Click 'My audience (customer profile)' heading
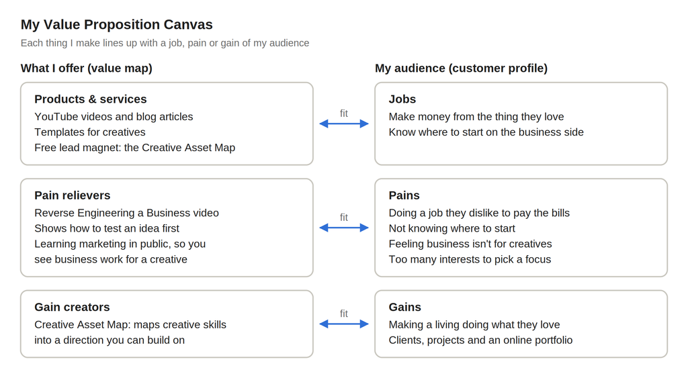 click(x=461, y=68)
